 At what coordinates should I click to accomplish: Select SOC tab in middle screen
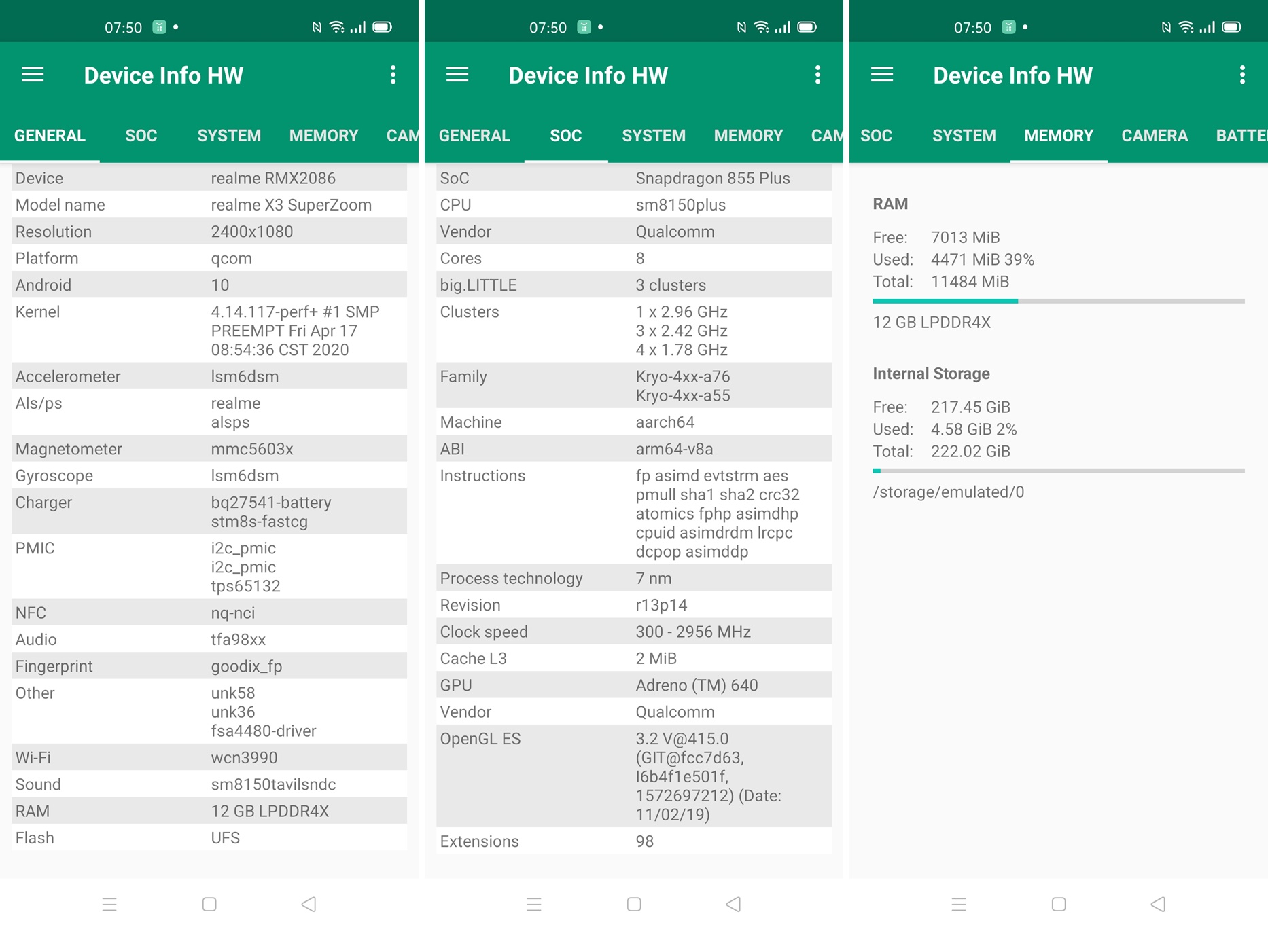click(x=566, y=136)
